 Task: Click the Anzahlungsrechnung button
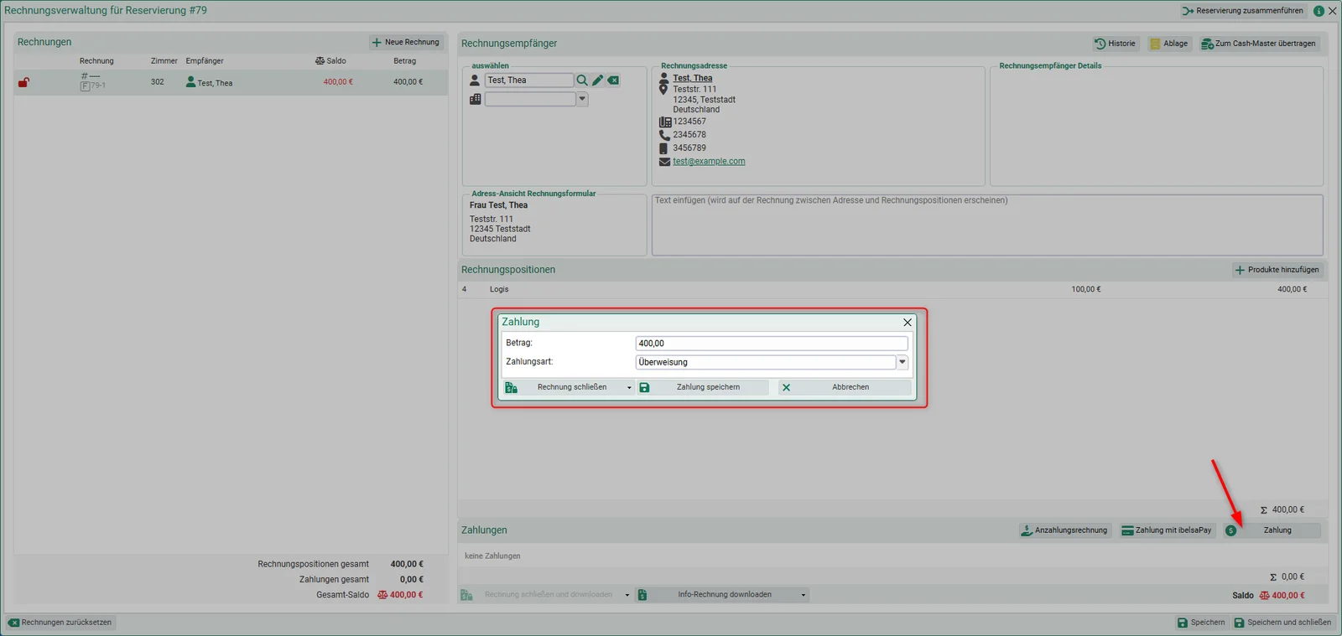coord(1064,530)
